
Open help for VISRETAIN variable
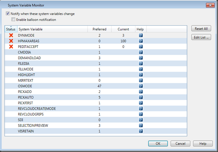pyautogui.click(x=141, y=131)
